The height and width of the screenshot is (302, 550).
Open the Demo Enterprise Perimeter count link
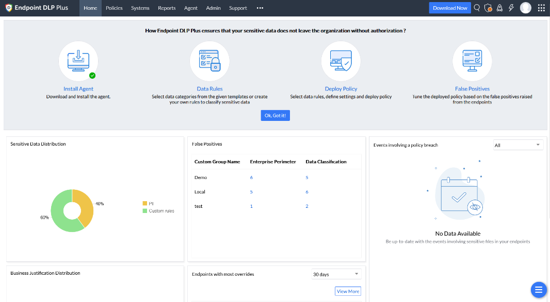(251, 177)
